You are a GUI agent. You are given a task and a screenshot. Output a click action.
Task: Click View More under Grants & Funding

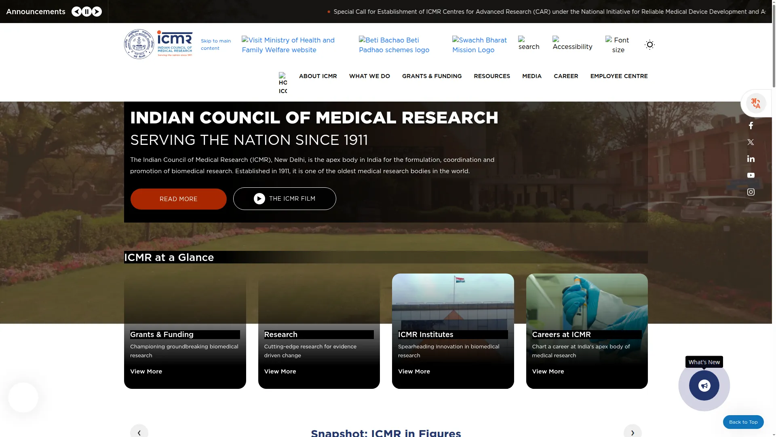pos(146,371)
